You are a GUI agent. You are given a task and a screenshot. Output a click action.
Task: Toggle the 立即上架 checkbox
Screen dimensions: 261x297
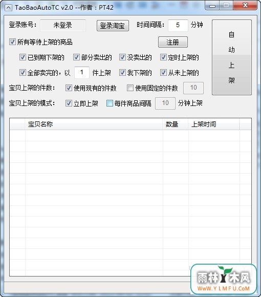click(69, 103)
